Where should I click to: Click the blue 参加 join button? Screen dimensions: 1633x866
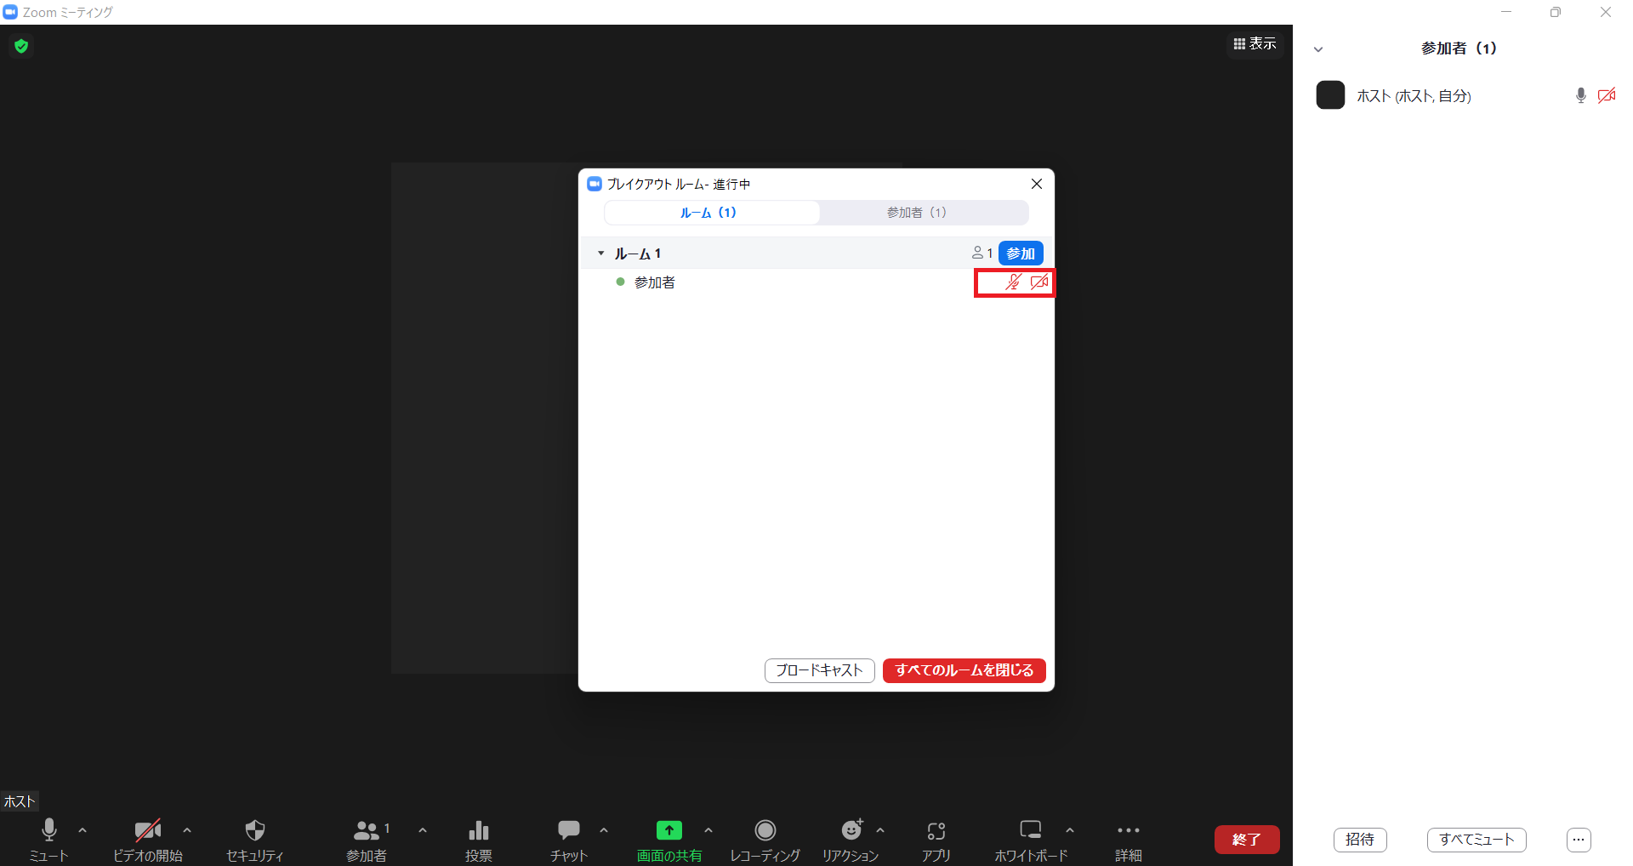[1020, 254]
